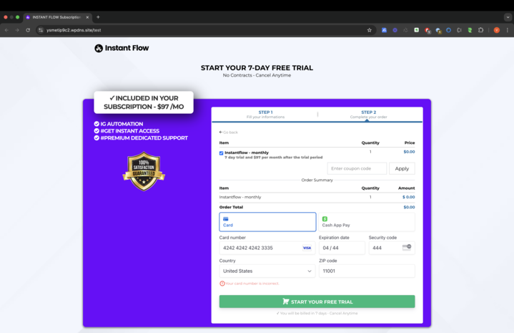The height and width of the screenshot is (333, 514).
Task: Click the browser back arrow
Action: [x=6, y=30]
